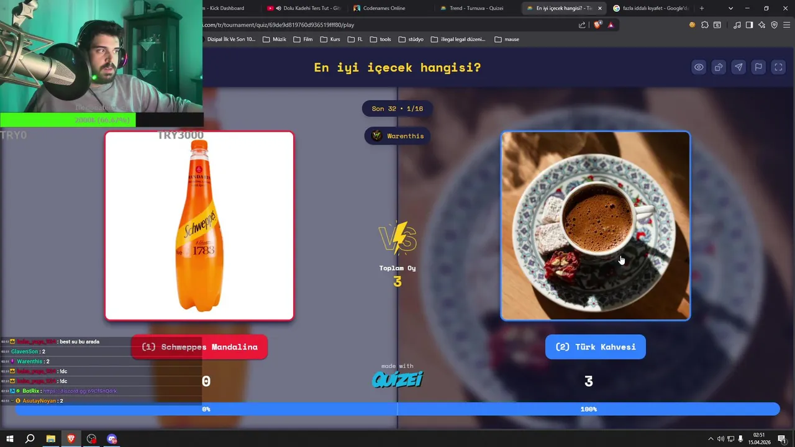
Task: Click the page search toolbar icon
Action: pyautogui.click(x=717, y=25)
